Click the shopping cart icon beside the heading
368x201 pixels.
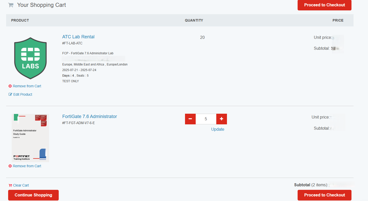coord(11,5)
